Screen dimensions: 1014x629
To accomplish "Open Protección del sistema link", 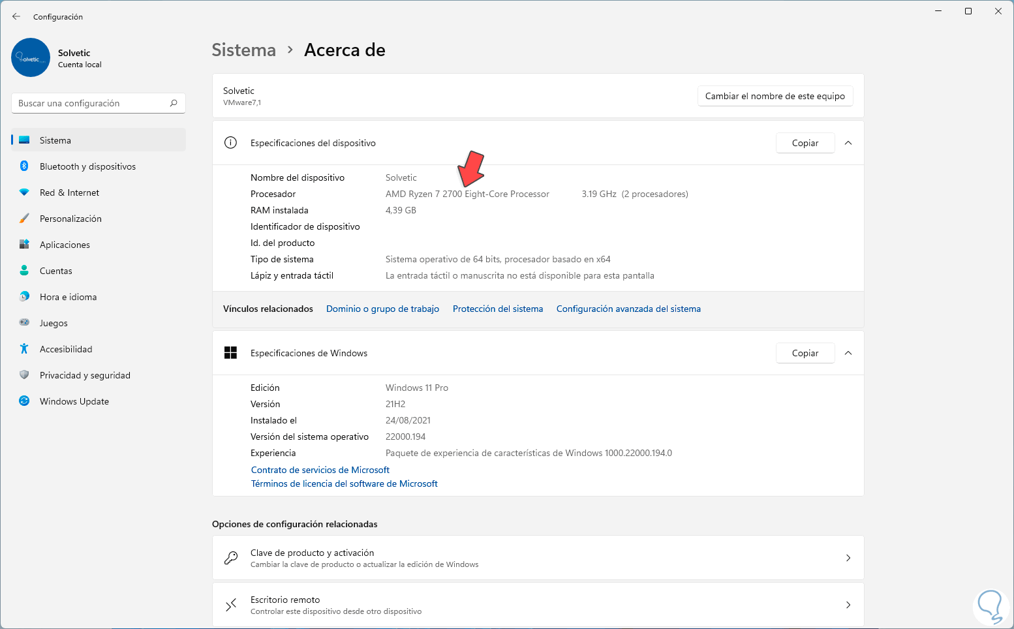I will pyautogui.click(x=498, y=309).
